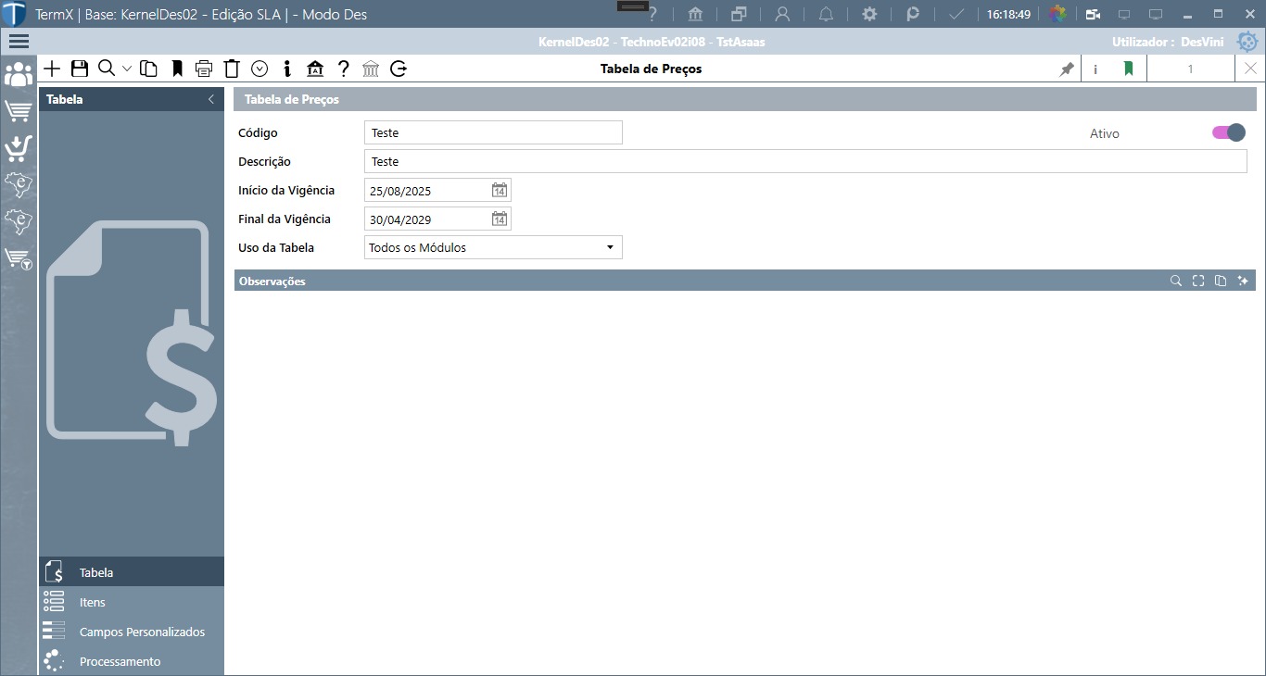
Task: Open notifications bell in title bar
Action: point(826,14)
